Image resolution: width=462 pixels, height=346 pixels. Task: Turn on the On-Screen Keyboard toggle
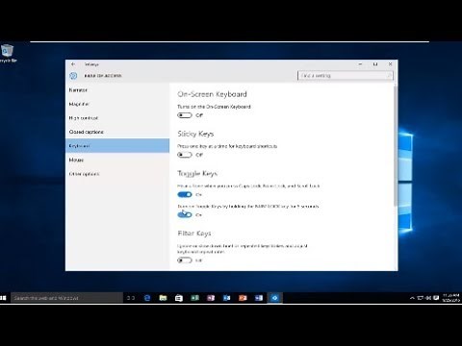185,115
